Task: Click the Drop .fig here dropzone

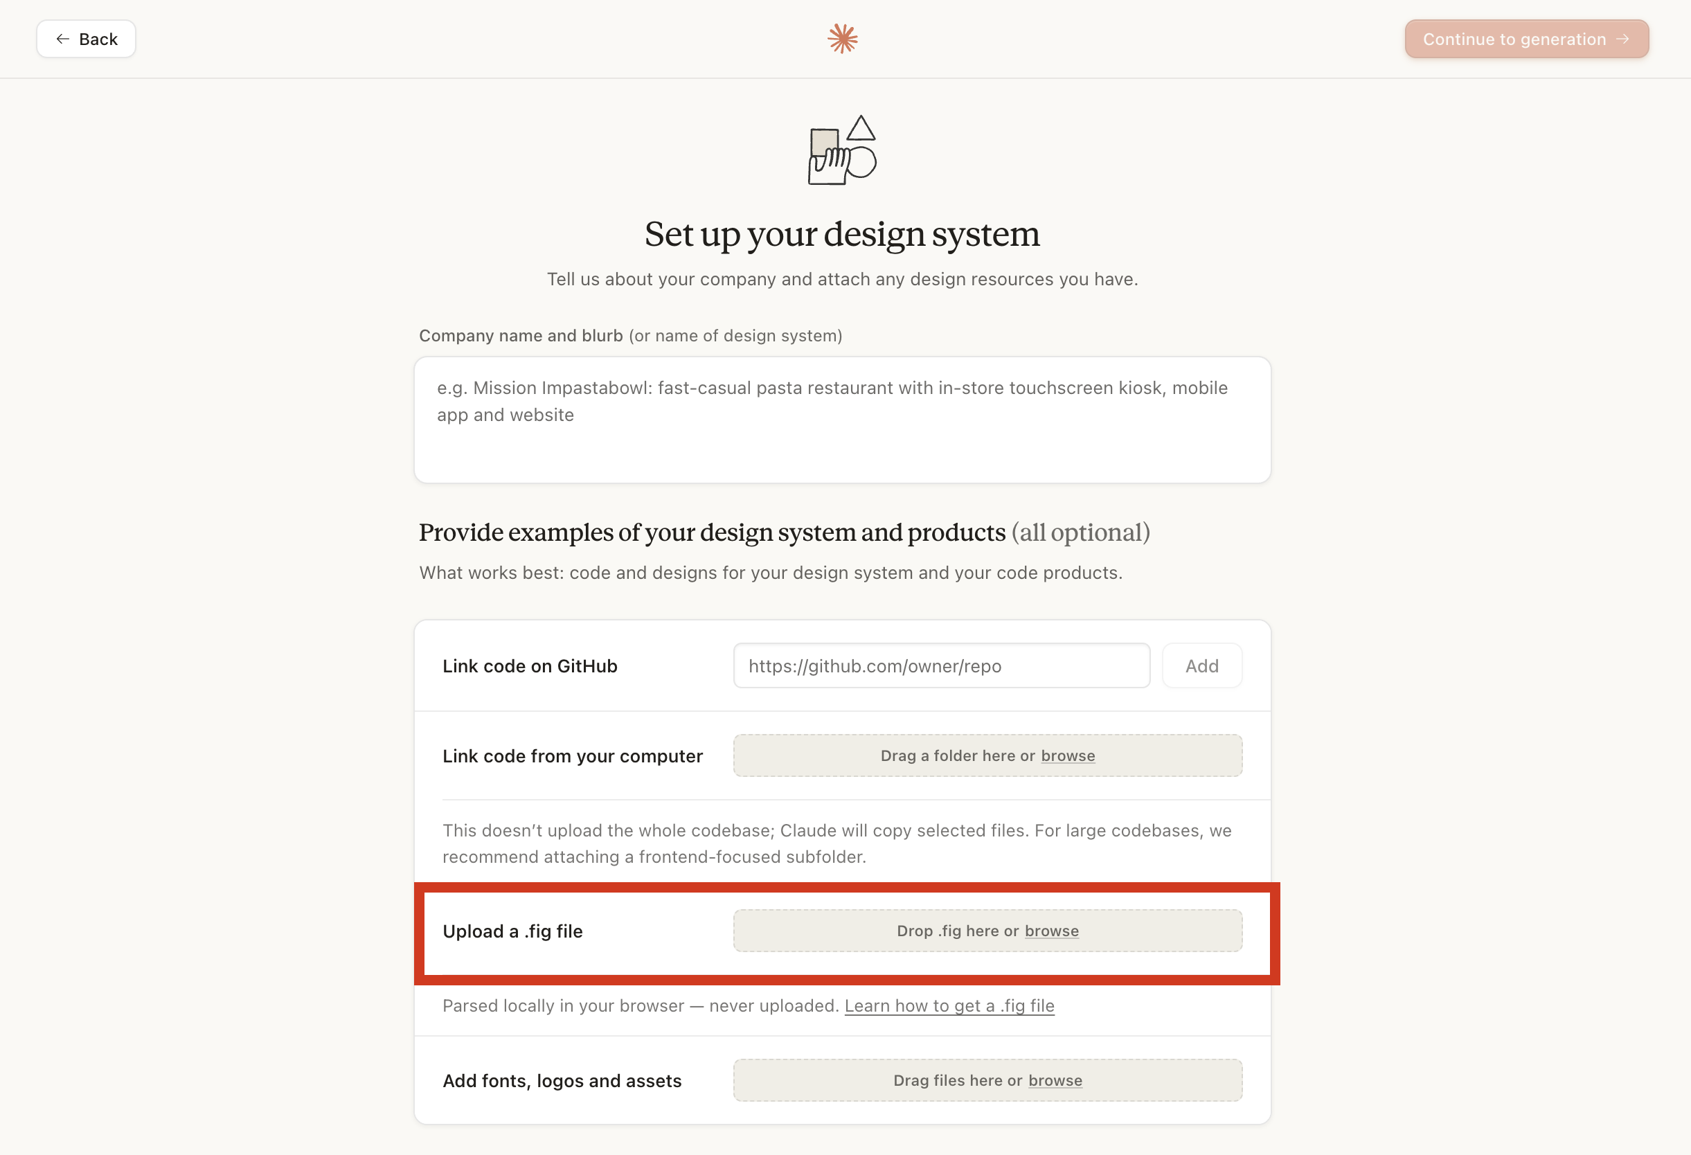Action: [987, 931]
